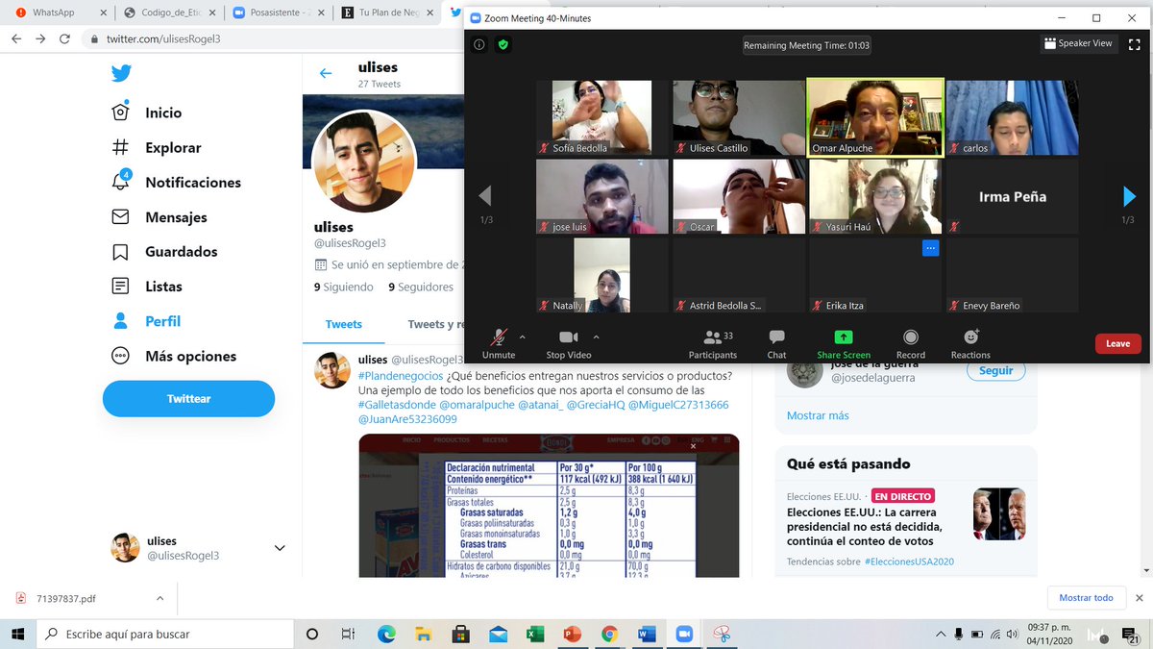The width and height of the screenshot is (1153, 649).
Task: Click the red Leave meeting button
Action: (1117, 343)
